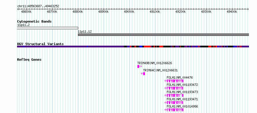Click the TRIM64C|NM_001206631 label

160,70
